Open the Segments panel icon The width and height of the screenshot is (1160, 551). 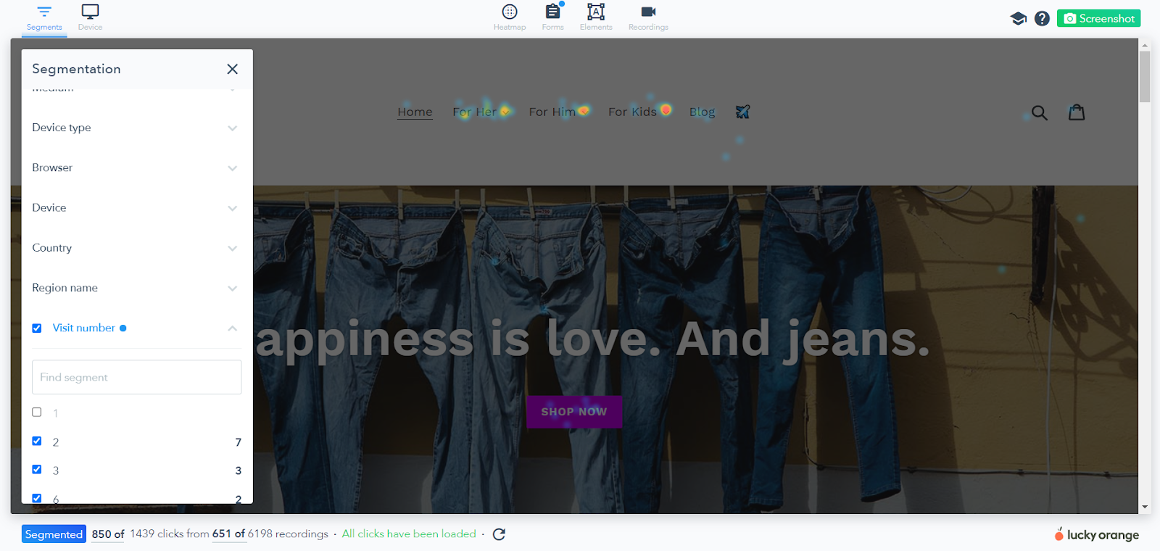(44, 12)
